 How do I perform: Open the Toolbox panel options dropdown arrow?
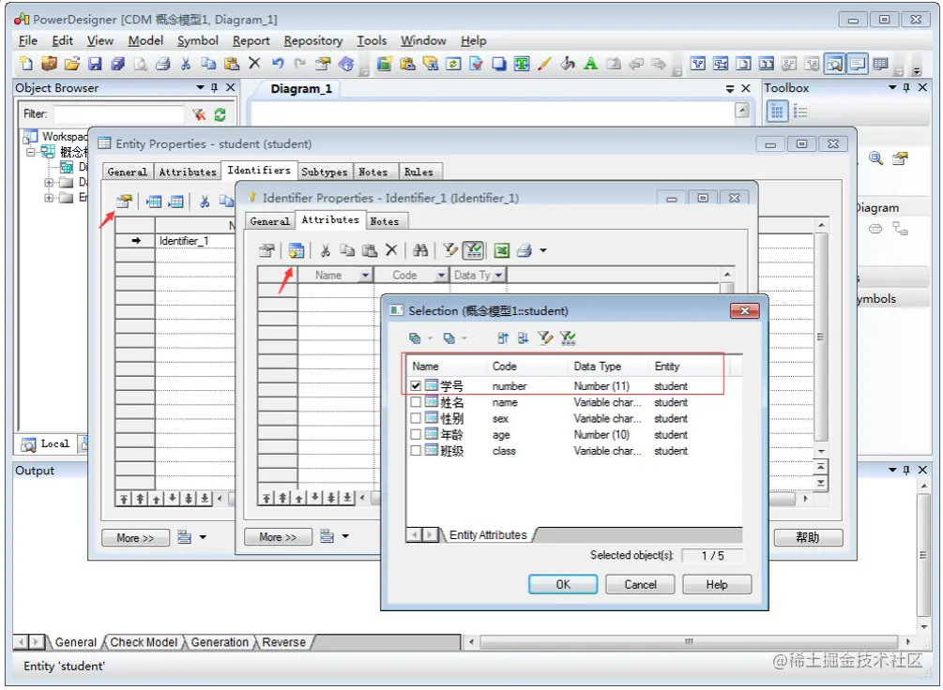[x=892, y=88]
